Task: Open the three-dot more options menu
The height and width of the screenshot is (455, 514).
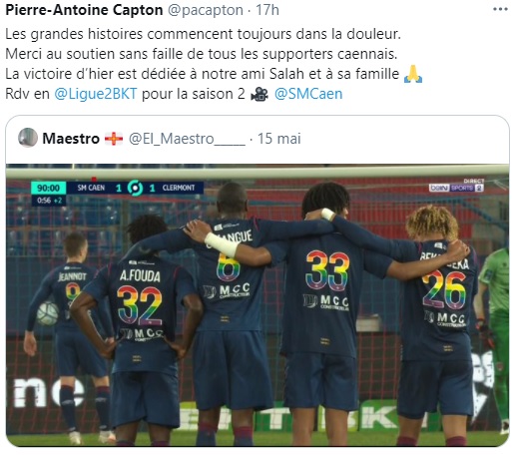Action: click(x=500, y=10)
